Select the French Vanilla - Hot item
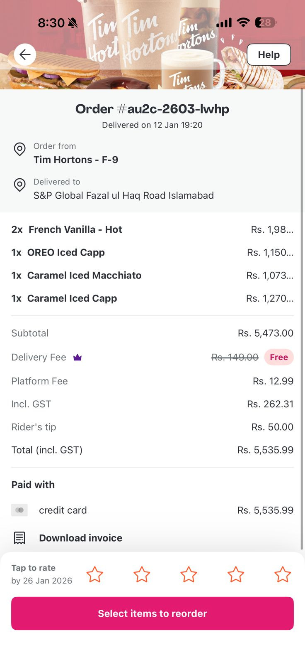The image size is (305, 665). click(75, 229)
